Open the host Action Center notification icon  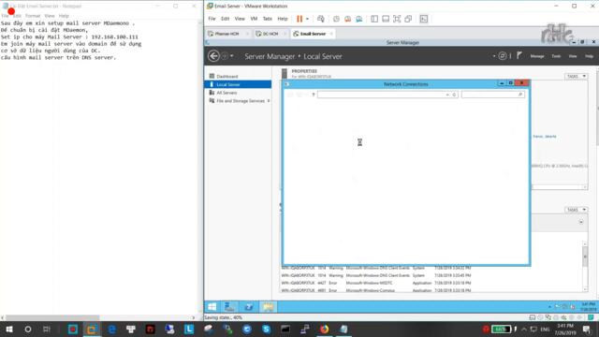click(x=587, y=329)
